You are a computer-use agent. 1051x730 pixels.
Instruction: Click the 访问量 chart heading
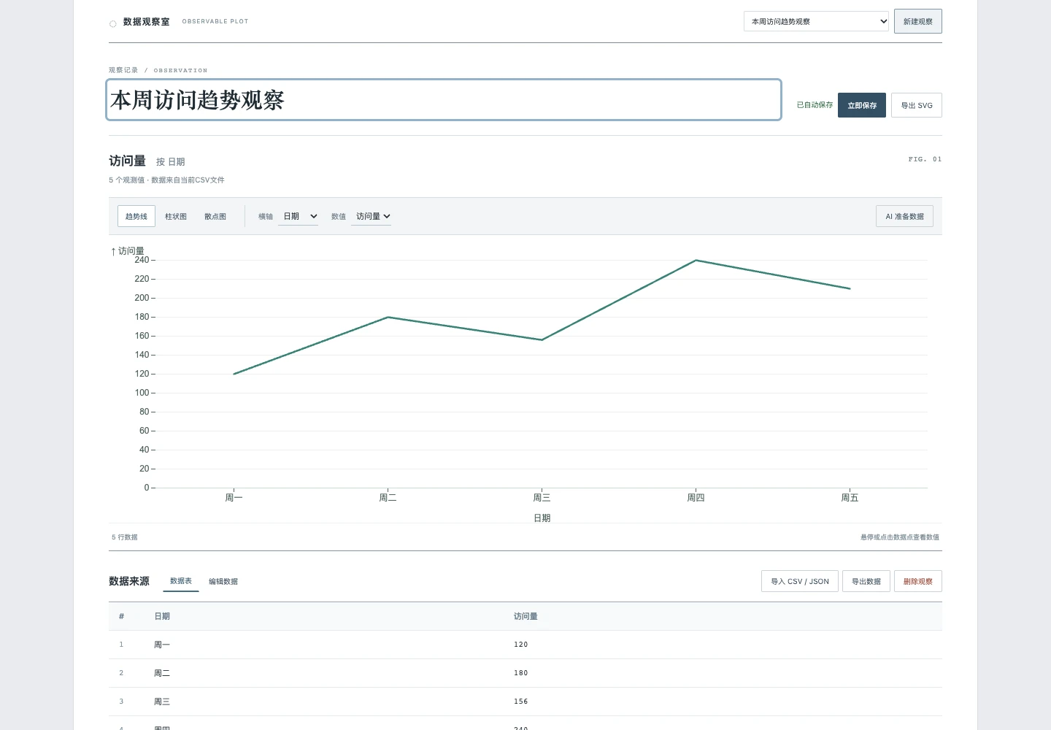128,161
